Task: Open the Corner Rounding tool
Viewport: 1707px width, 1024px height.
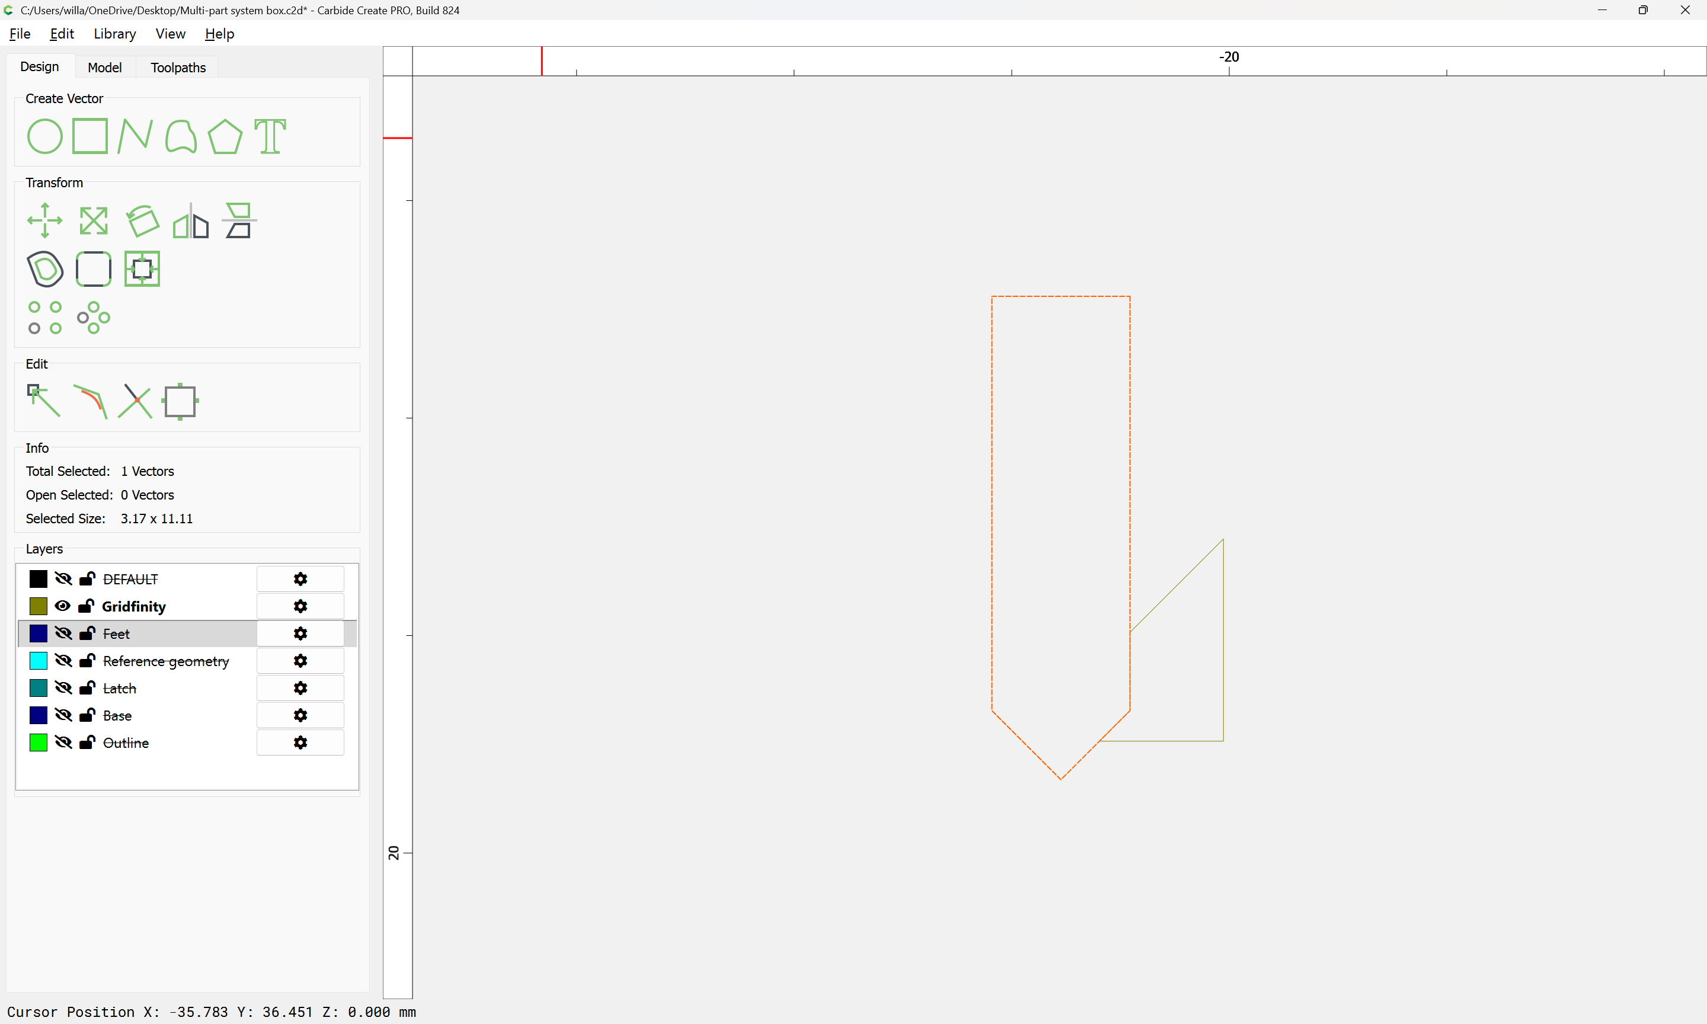Action: click(x=93, y=269)
